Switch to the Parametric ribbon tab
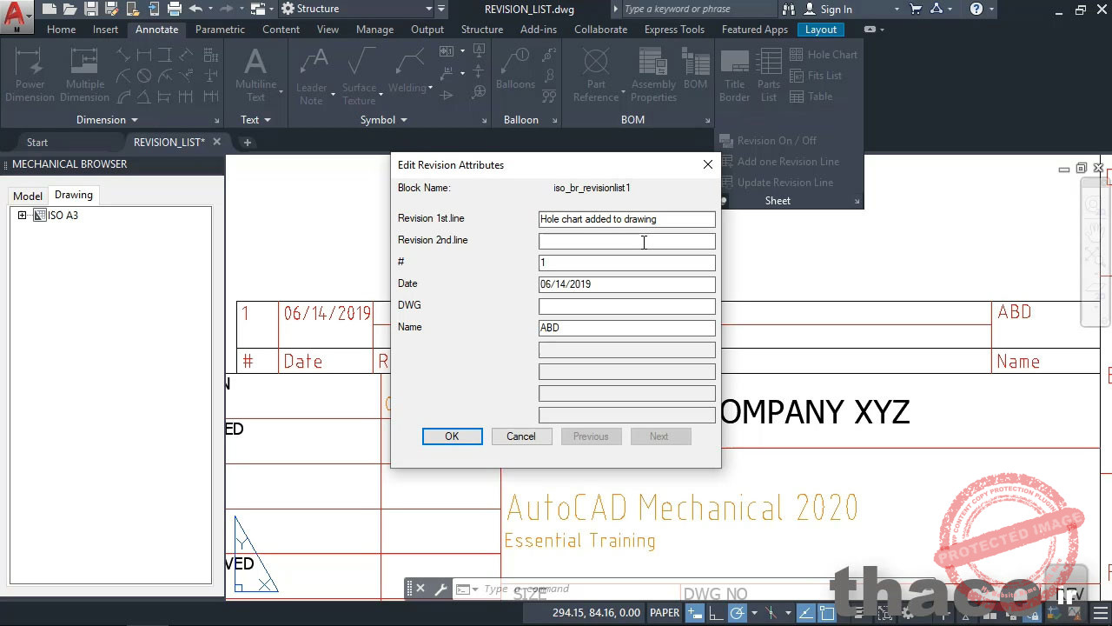 [220, 29]
